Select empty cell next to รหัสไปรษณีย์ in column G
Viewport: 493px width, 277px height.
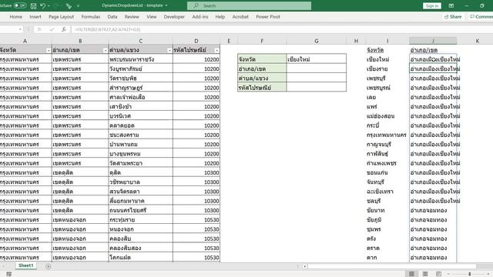317,87
